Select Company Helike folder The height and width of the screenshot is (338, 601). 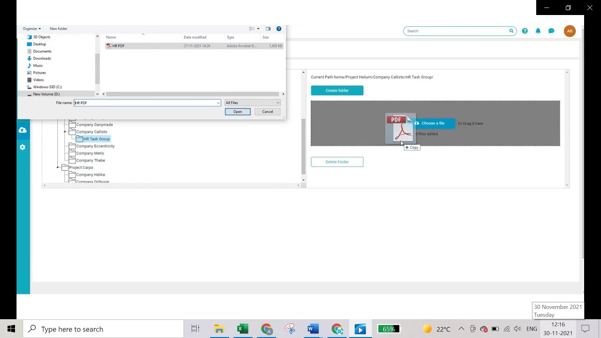(91, 175)
